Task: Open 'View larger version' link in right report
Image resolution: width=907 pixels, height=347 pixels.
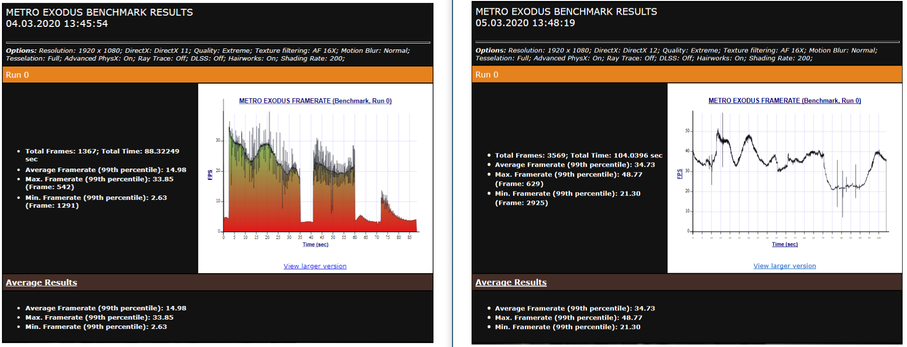Action: point(784,266)
